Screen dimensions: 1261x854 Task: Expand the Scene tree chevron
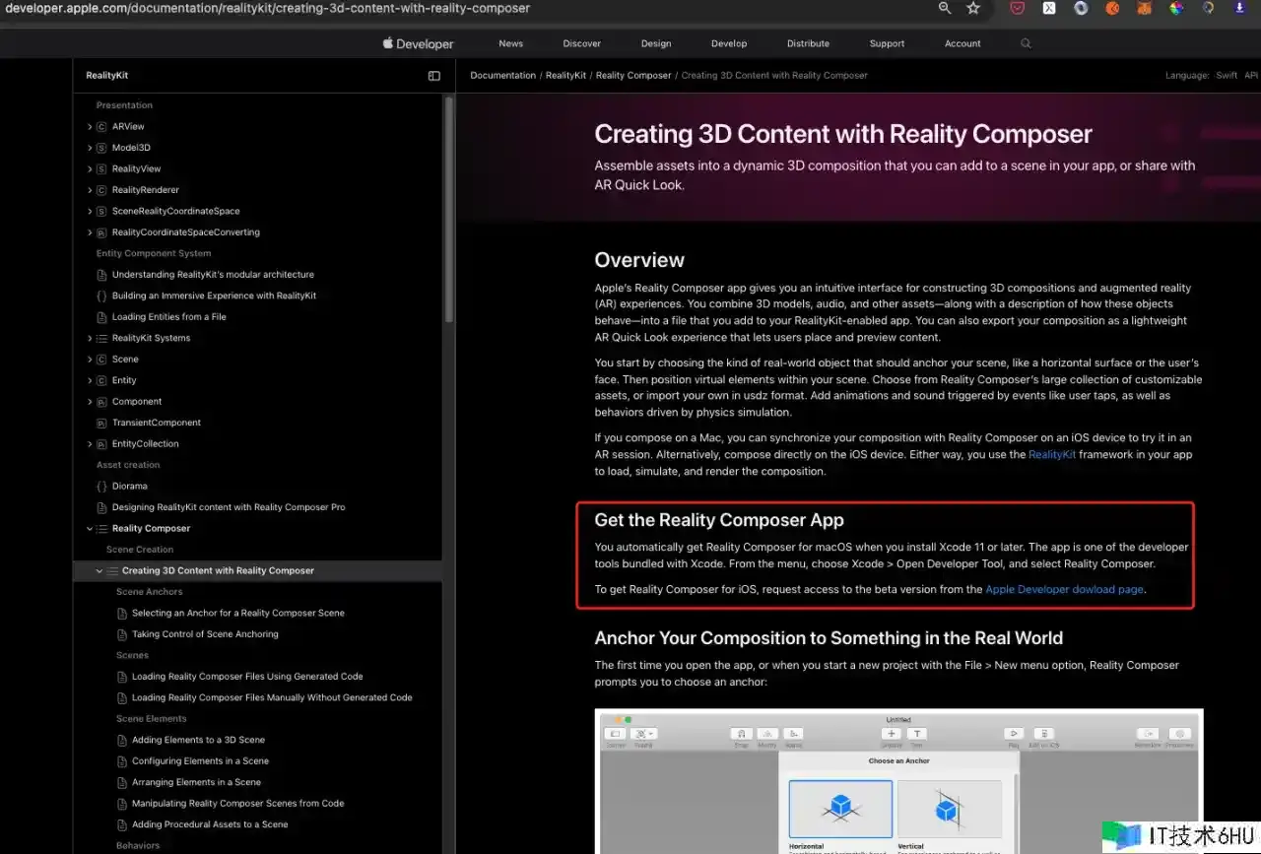90,360
